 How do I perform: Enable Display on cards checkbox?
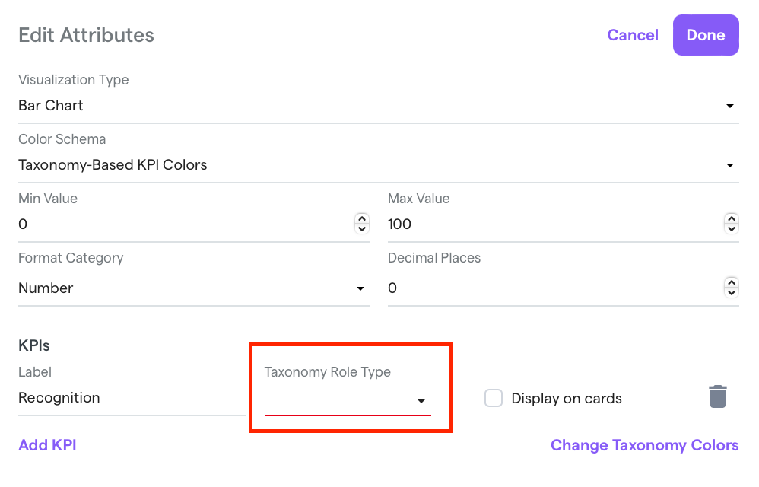pyautogui.click(x=494, y=398)
